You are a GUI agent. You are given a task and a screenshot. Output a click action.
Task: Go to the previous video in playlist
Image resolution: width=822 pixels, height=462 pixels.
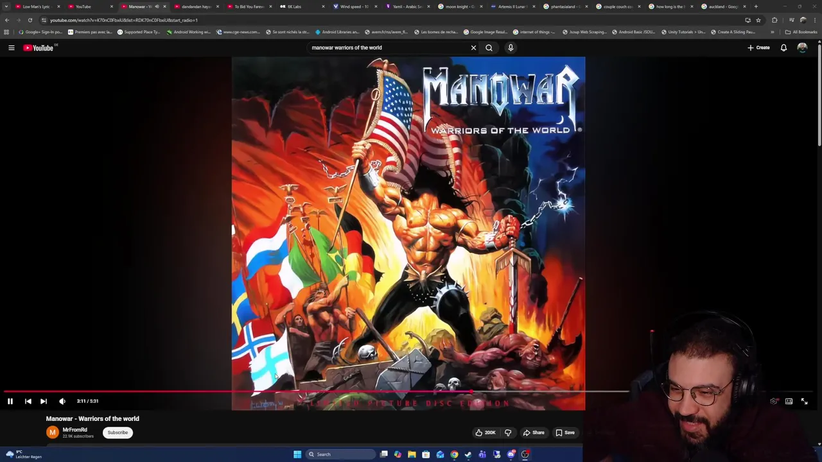(x=28, y=401)
